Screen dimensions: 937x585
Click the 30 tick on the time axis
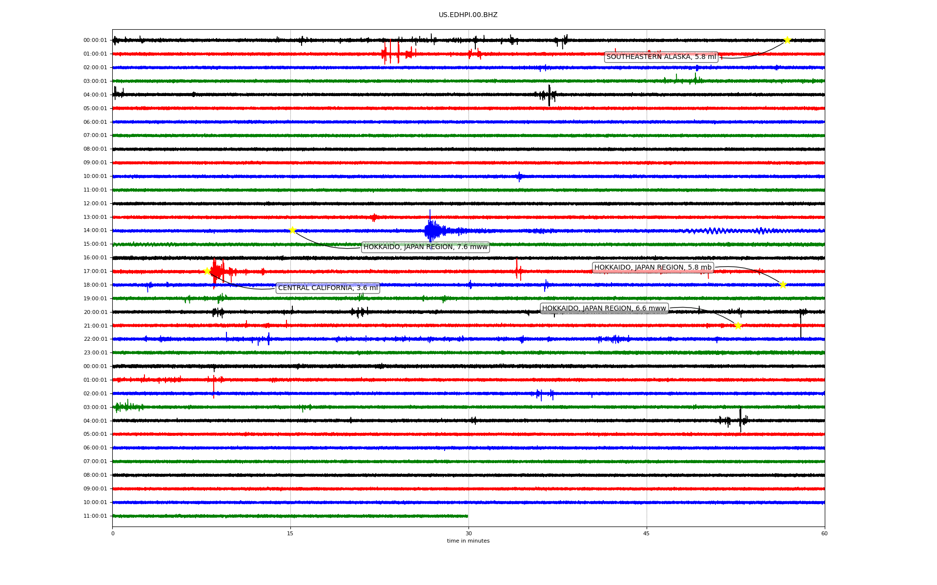click(x=468, y=533)
